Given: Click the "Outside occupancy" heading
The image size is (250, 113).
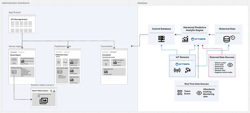Looking at the screenshot, I should click(x=118, y=60).
